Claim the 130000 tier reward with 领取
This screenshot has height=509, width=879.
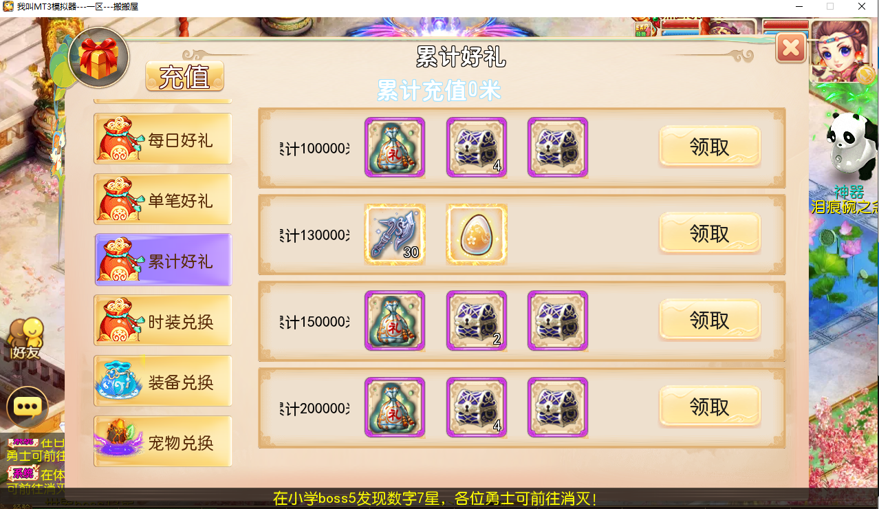(x=710, y=234)
